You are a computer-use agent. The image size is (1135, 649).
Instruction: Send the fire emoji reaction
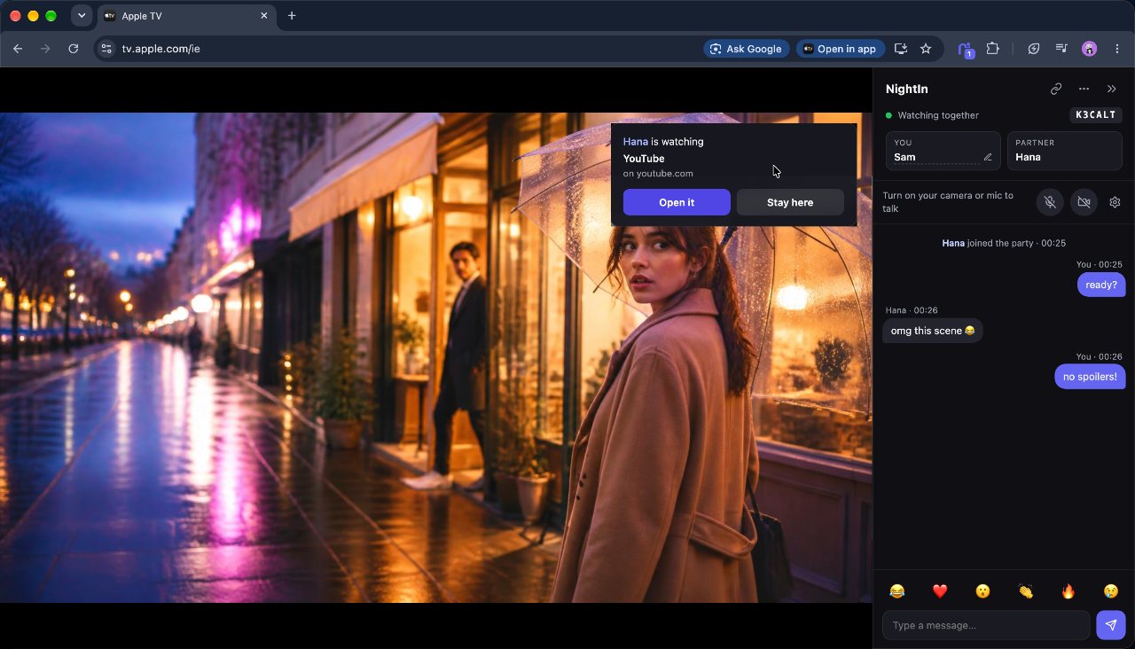[x=1068, y=591]
